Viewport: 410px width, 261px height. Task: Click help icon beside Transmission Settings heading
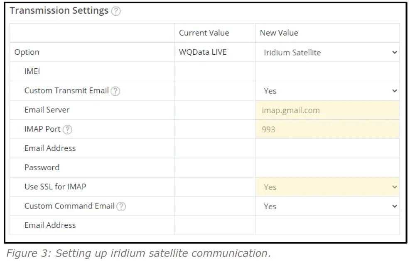pyautogui.click(x=116, y=12)
